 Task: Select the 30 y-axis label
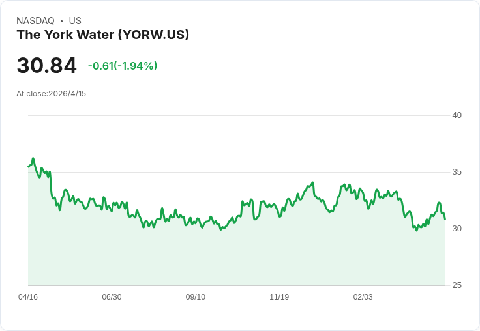(457, 229)
